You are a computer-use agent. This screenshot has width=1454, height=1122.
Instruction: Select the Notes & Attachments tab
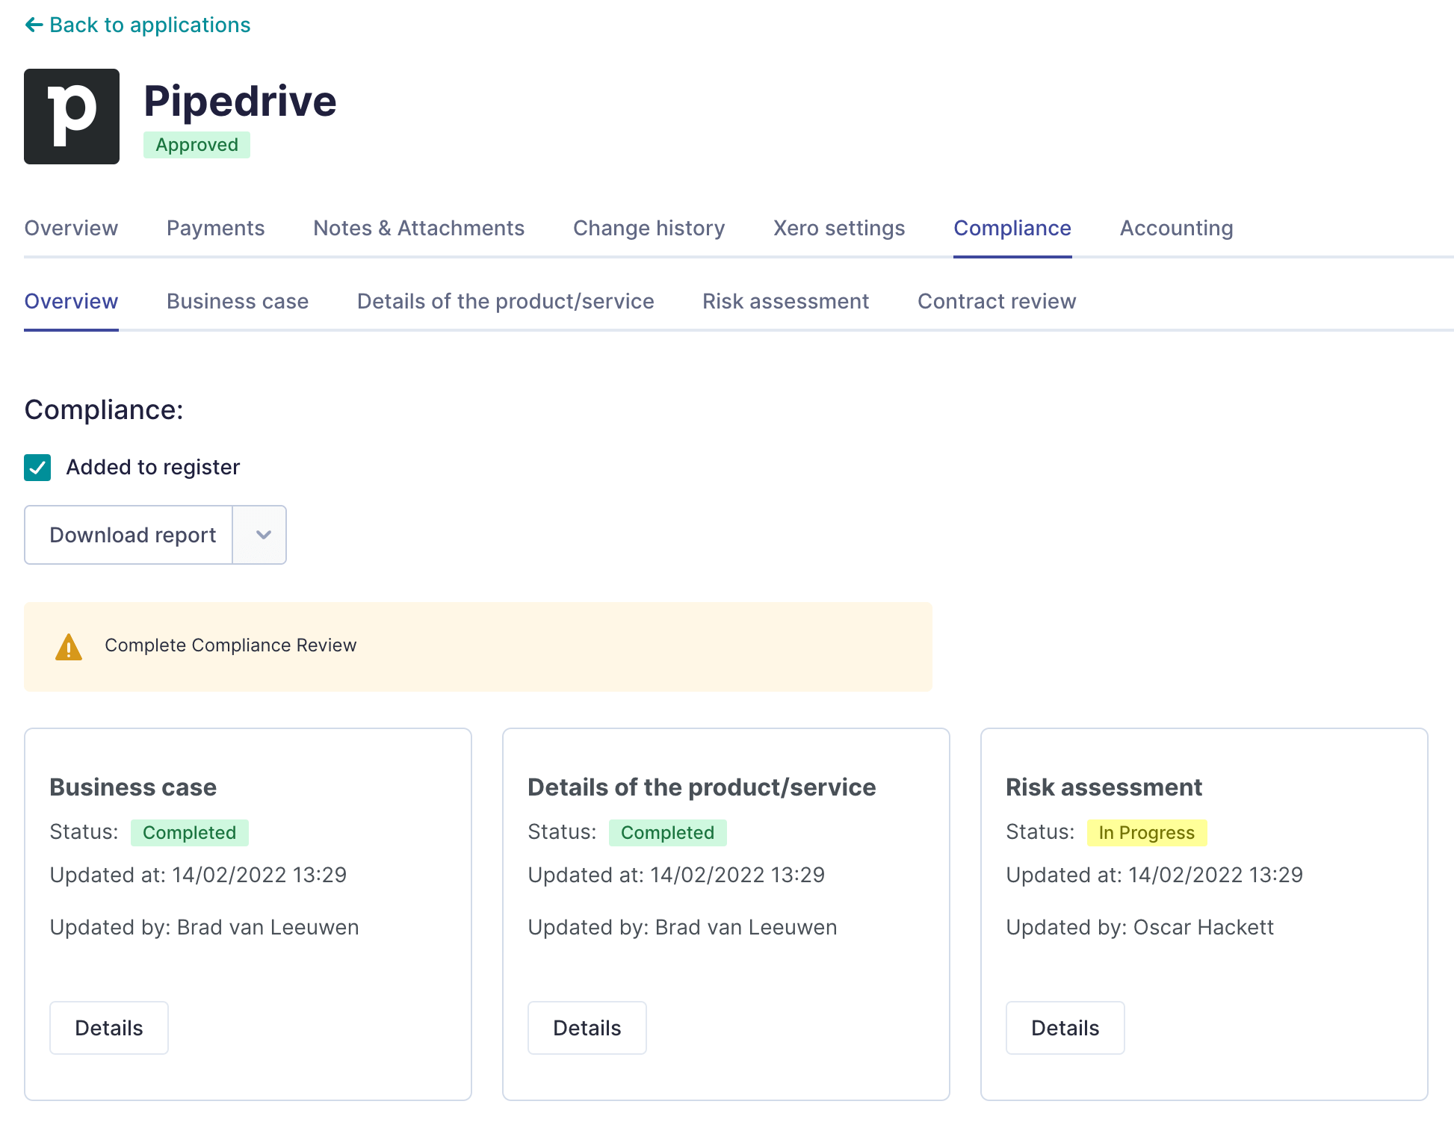418,228
